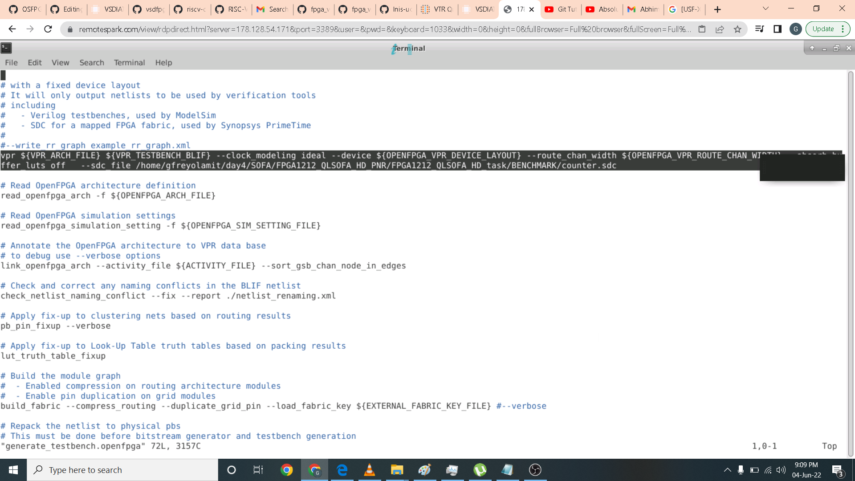
Task: Reload the remote desktop page
Action: click(48, 29)
